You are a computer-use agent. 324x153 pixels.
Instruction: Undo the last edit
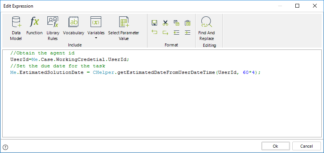(x=154, y=33)
